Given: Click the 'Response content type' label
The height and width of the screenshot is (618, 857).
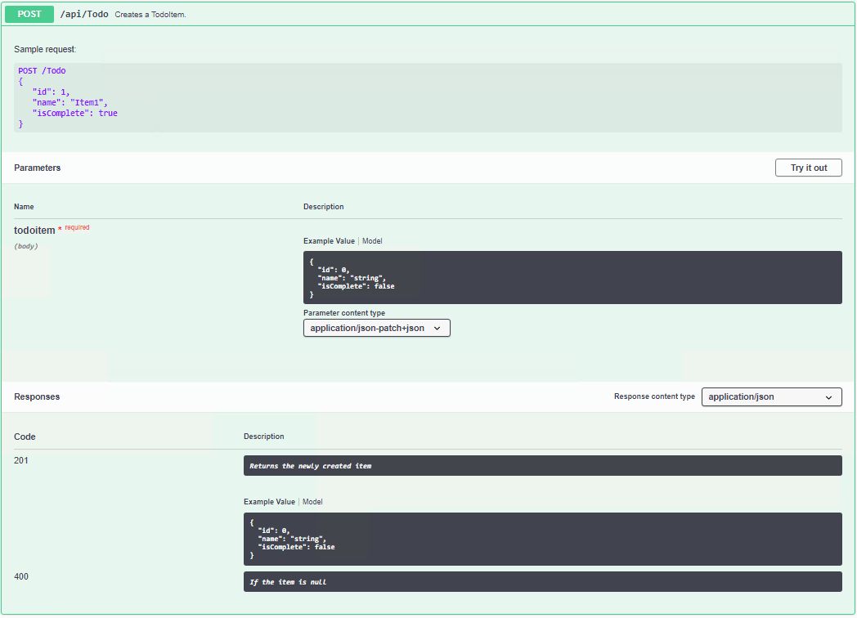Looking at the screenshot, I should (654, 396).
